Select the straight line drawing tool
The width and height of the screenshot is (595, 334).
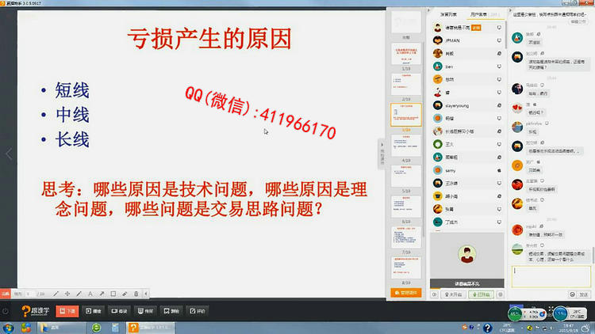coord(56,294)
